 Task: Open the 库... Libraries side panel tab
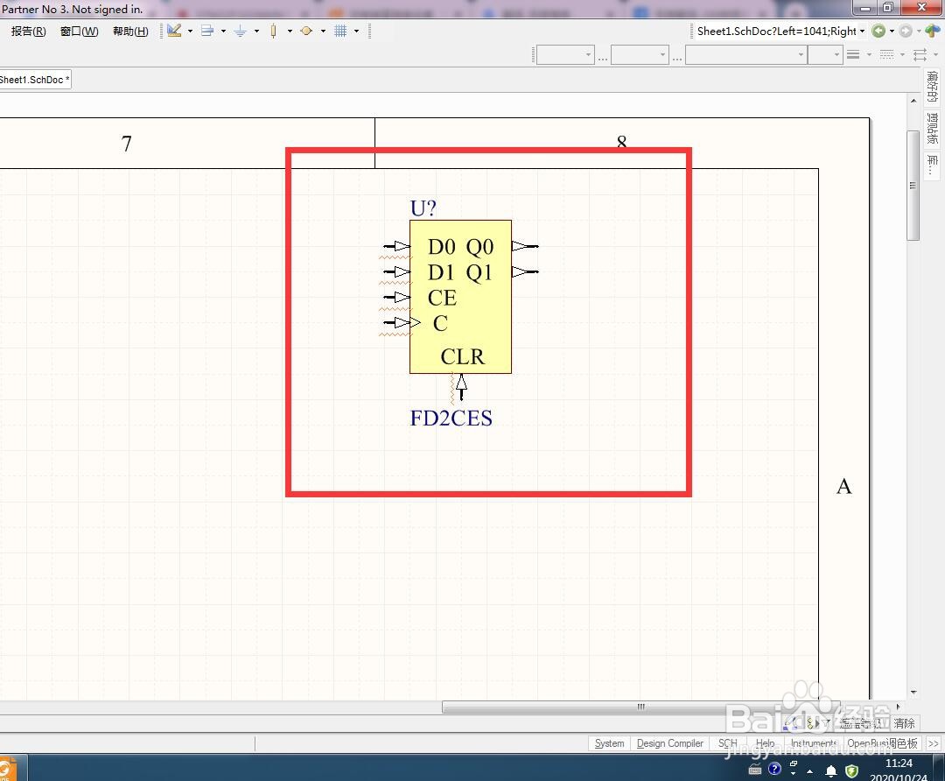pyautogui.click(x=933, y=165)
